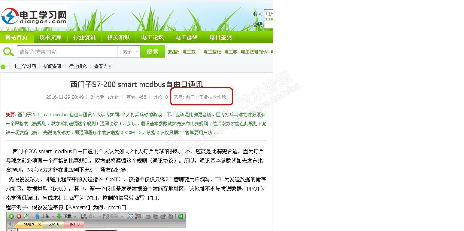Click the 删除 delete toolbar button

(x=111, y=216)
